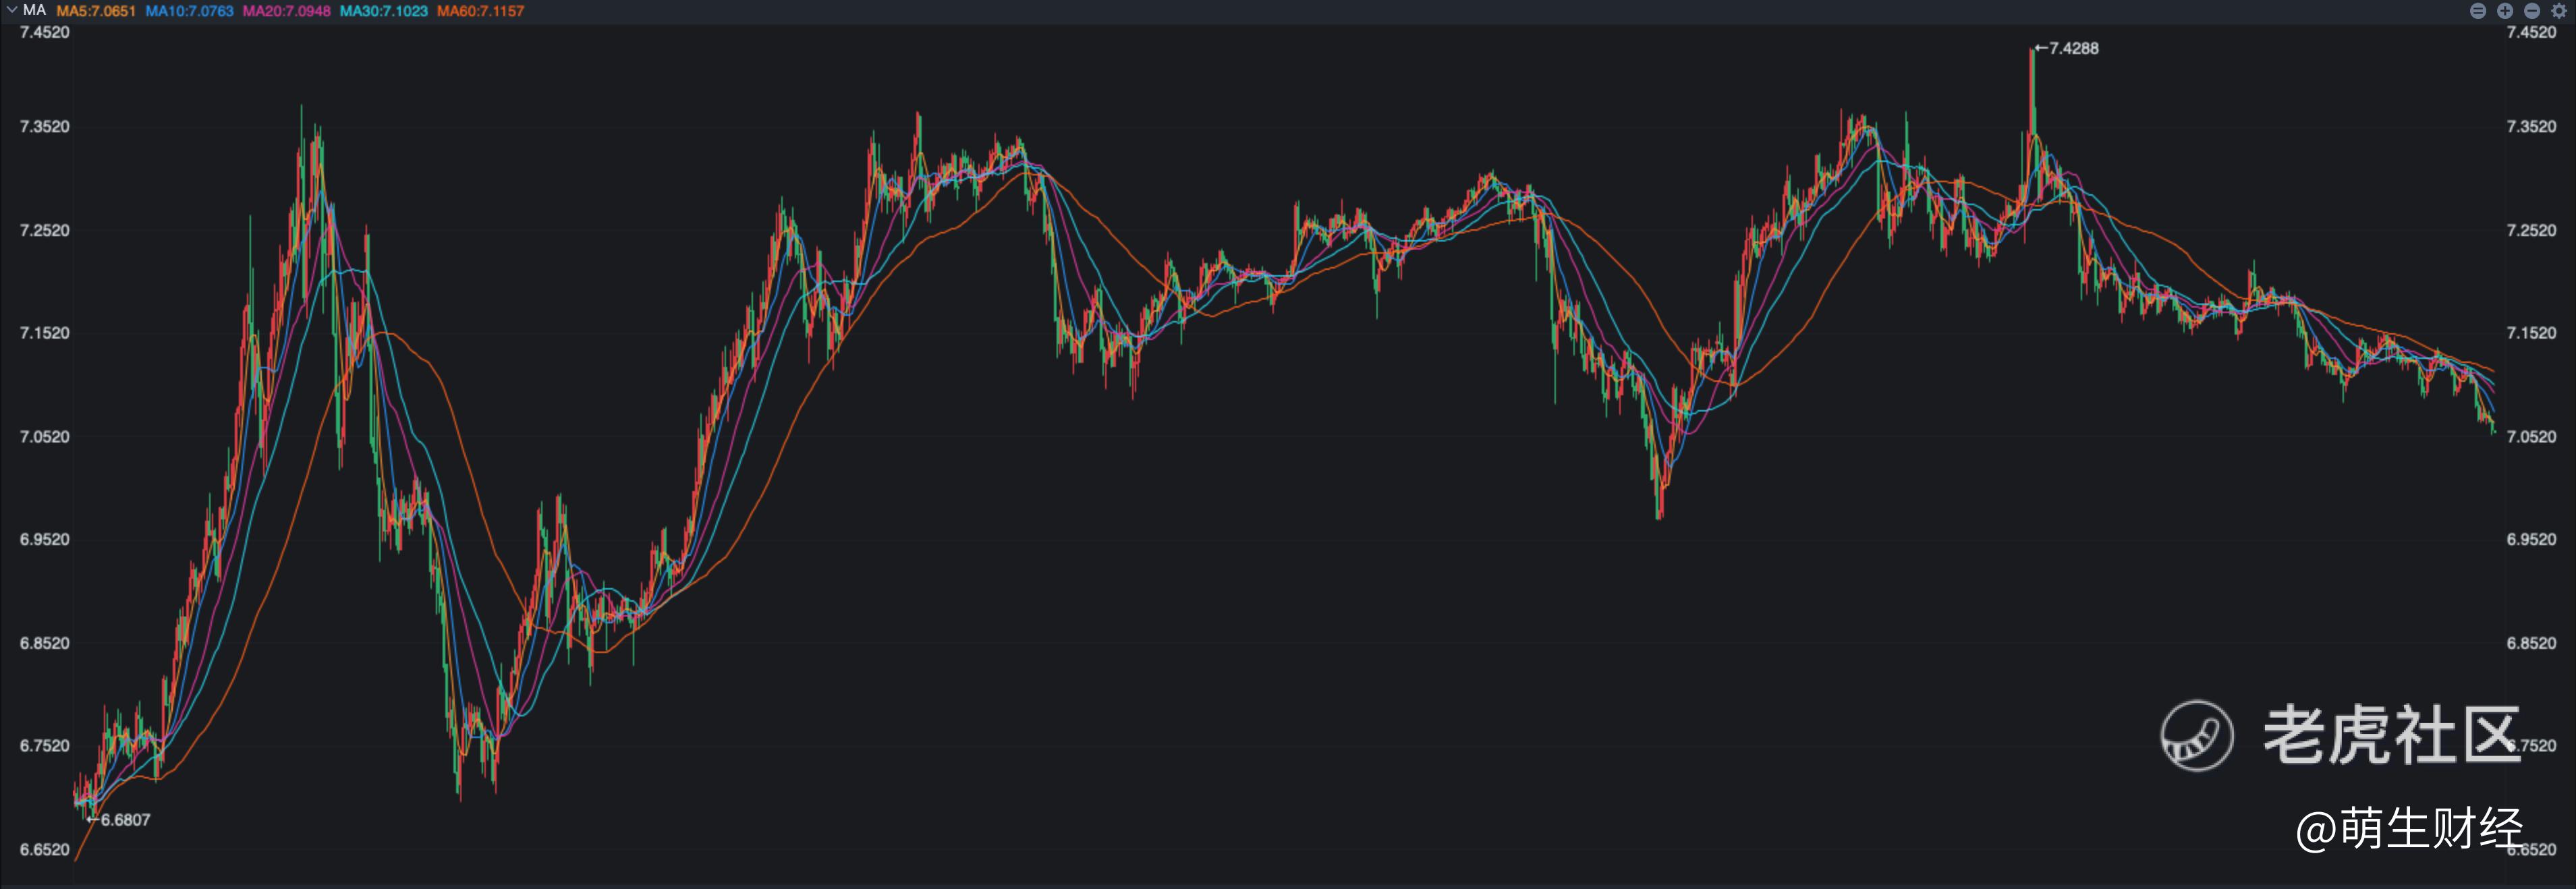The height and width of the screenshot is (889, 2576).
Task: Open chart settings gear icon
Action: coord(2559,11)
